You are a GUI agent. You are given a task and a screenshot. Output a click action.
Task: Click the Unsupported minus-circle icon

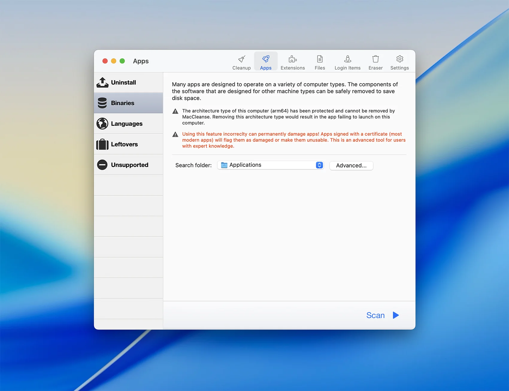[102, 165]
